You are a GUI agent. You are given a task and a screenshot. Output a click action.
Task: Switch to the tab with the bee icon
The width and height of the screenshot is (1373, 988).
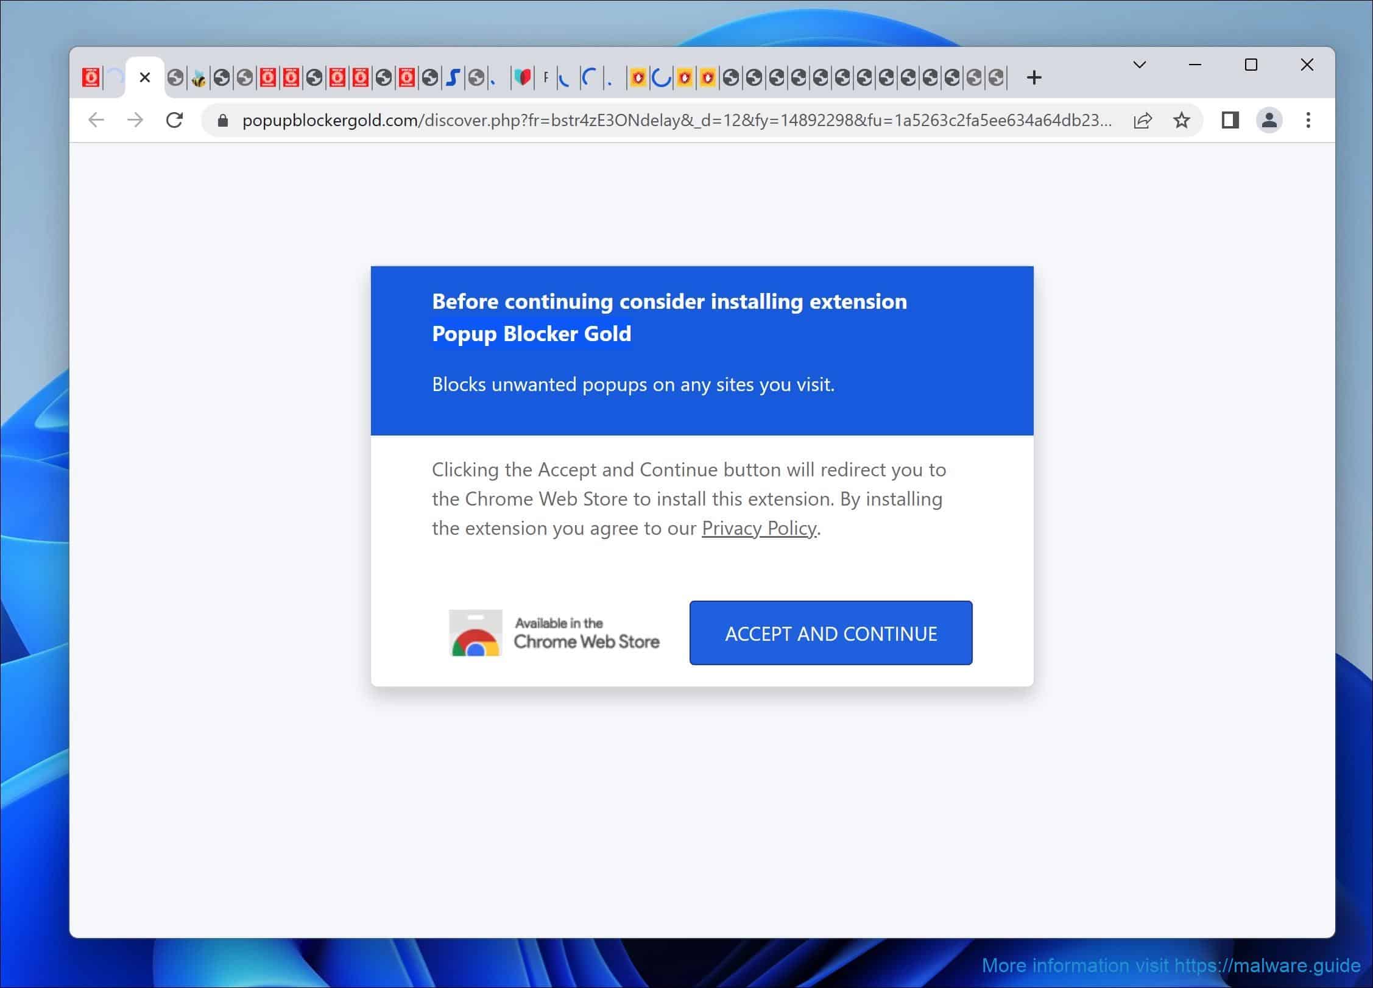coord(199,78)
